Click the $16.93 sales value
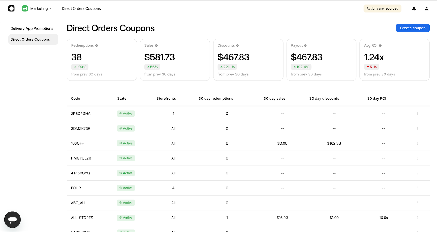 tap(282, 218)
